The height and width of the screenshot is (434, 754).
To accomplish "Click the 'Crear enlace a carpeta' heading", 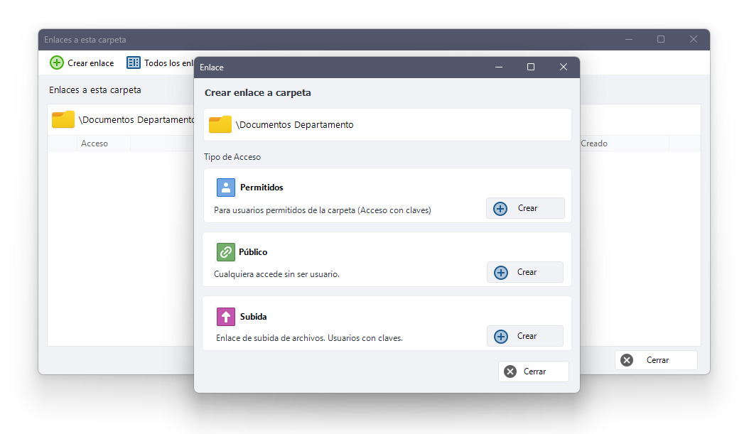I will (x=258, y=93).
